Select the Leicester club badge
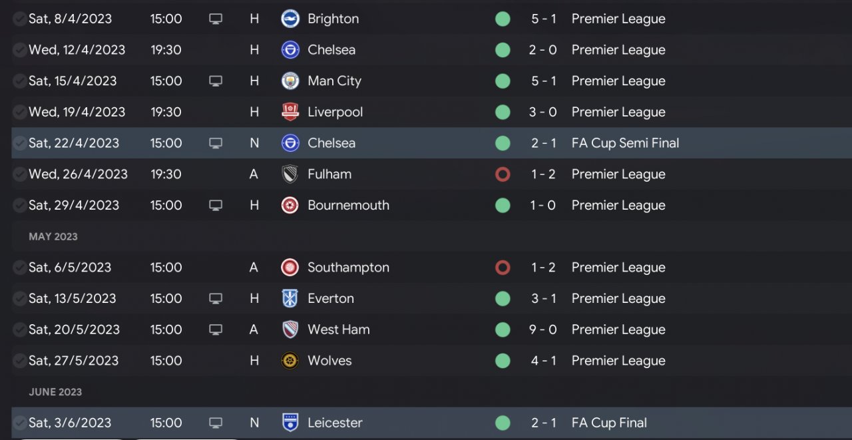The image size is (852, 440). [290, 423]
